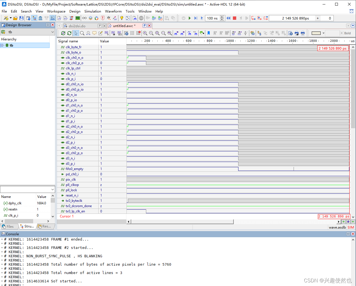This screenshot has width=356, height=286.
Task: Click the Zoom In magnifier icon
Action: pos(145,33)
